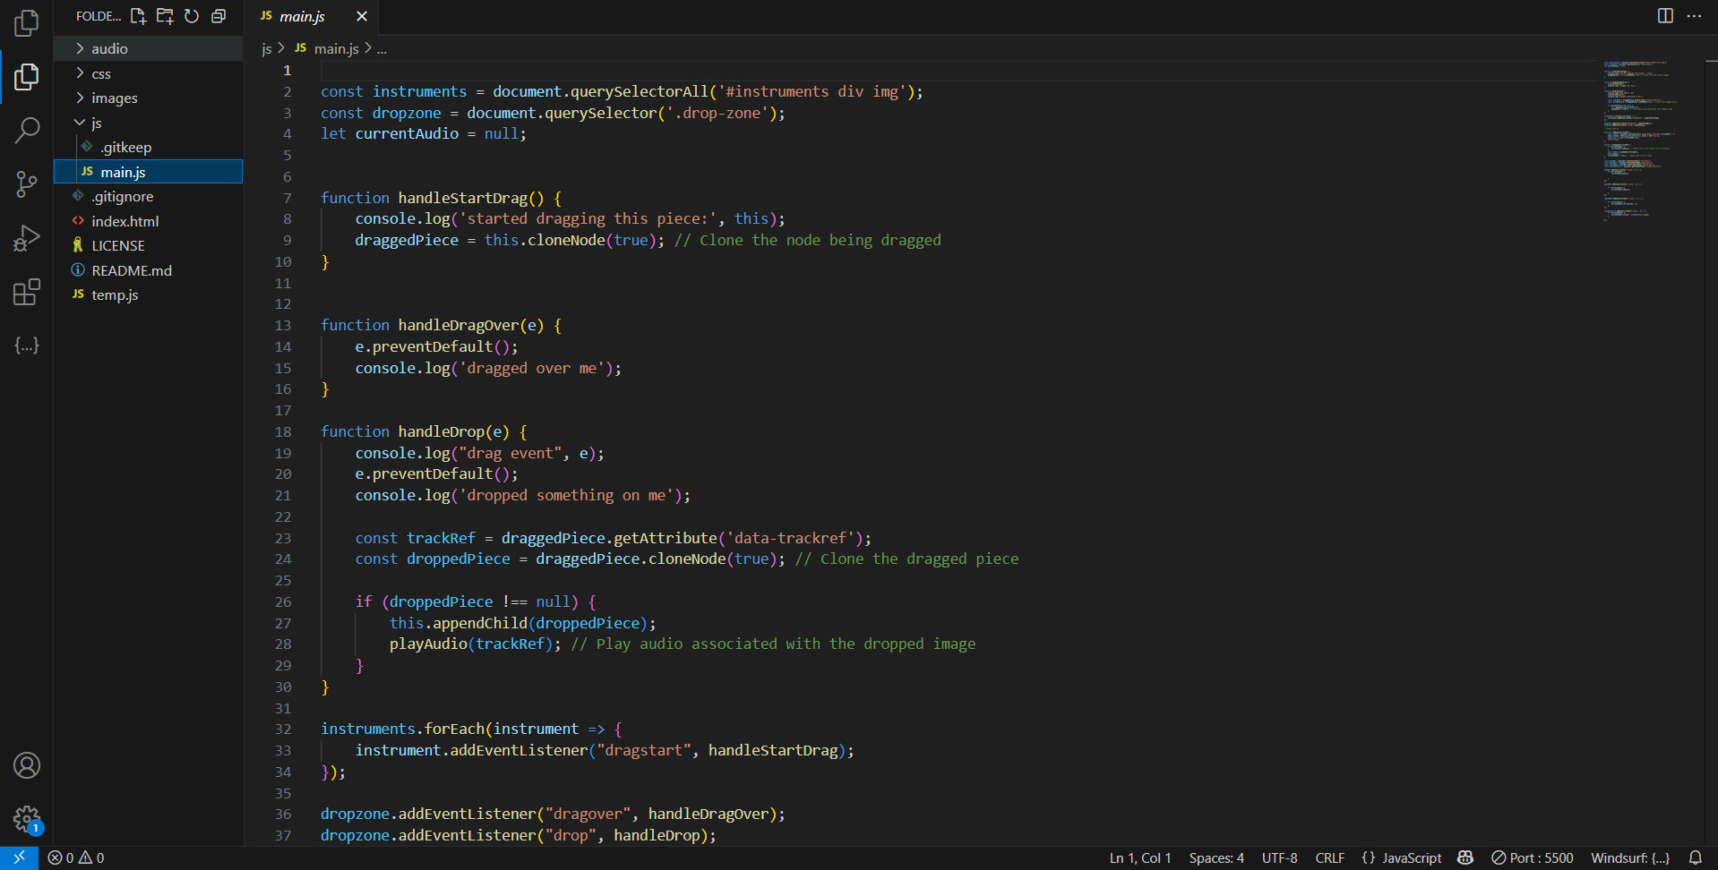Open the Explorer view in activity bar

(x=27, y=76)
